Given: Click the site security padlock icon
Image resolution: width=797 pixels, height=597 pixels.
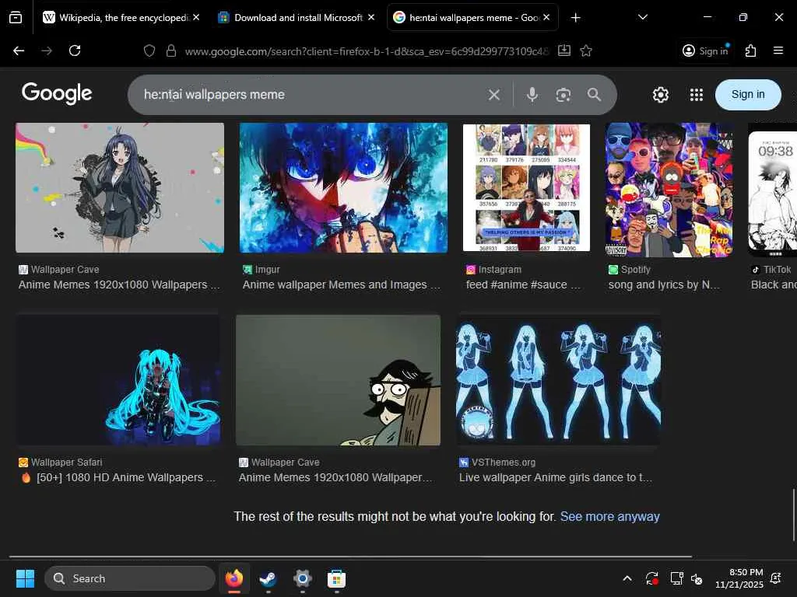Looking at the screenshot, I should coord(171,51).
